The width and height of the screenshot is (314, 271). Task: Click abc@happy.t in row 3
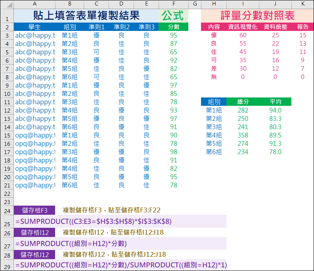point(35,35)
